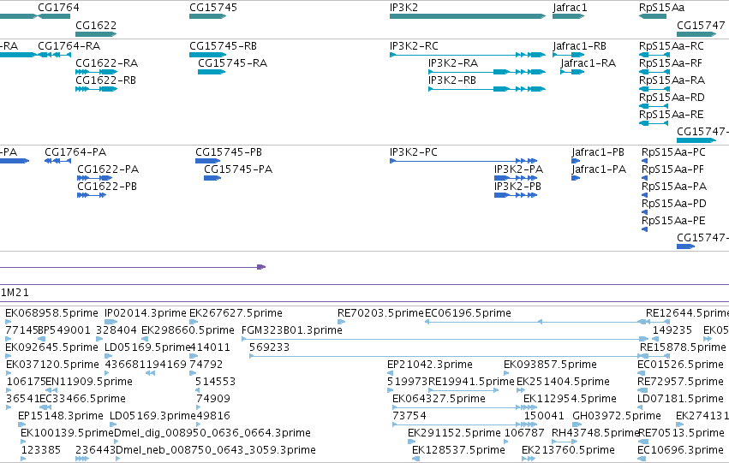Select transcript CG1622-RB

tap(105, 80)
